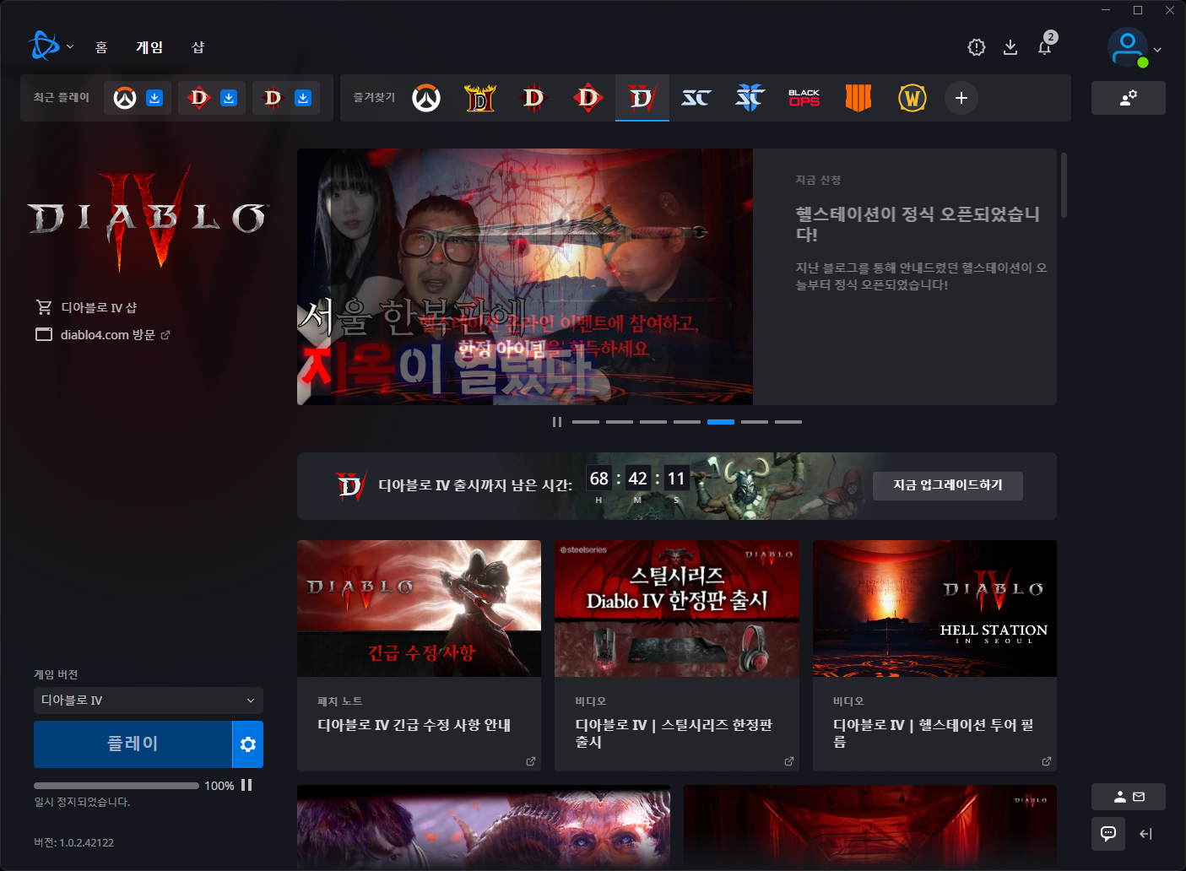Click the 100% download progress bar
This screenshot has height=871, width=1186.
pyautogui.click(x=116, y=786)
